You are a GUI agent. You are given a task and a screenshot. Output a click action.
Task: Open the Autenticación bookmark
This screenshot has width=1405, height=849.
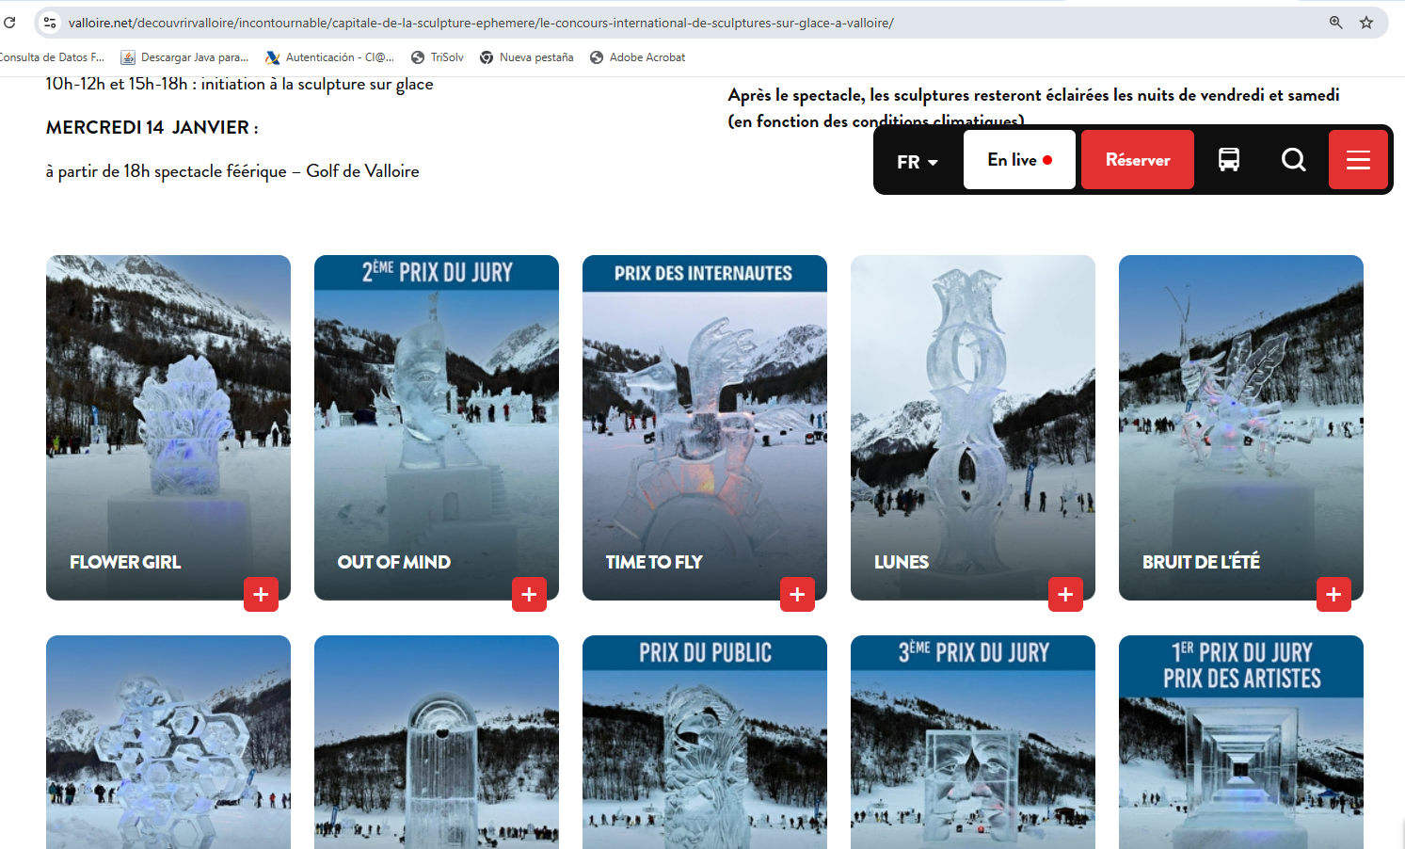pyautogui.click(x=329, y=57)
